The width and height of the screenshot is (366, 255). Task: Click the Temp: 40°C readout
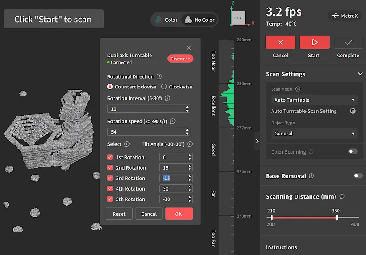click(281, 24)
